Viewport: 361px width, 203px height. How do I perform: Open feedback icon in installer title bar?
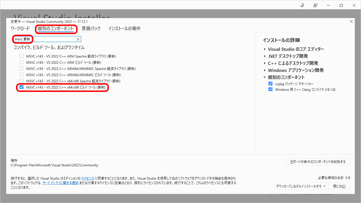coord(315,5)
